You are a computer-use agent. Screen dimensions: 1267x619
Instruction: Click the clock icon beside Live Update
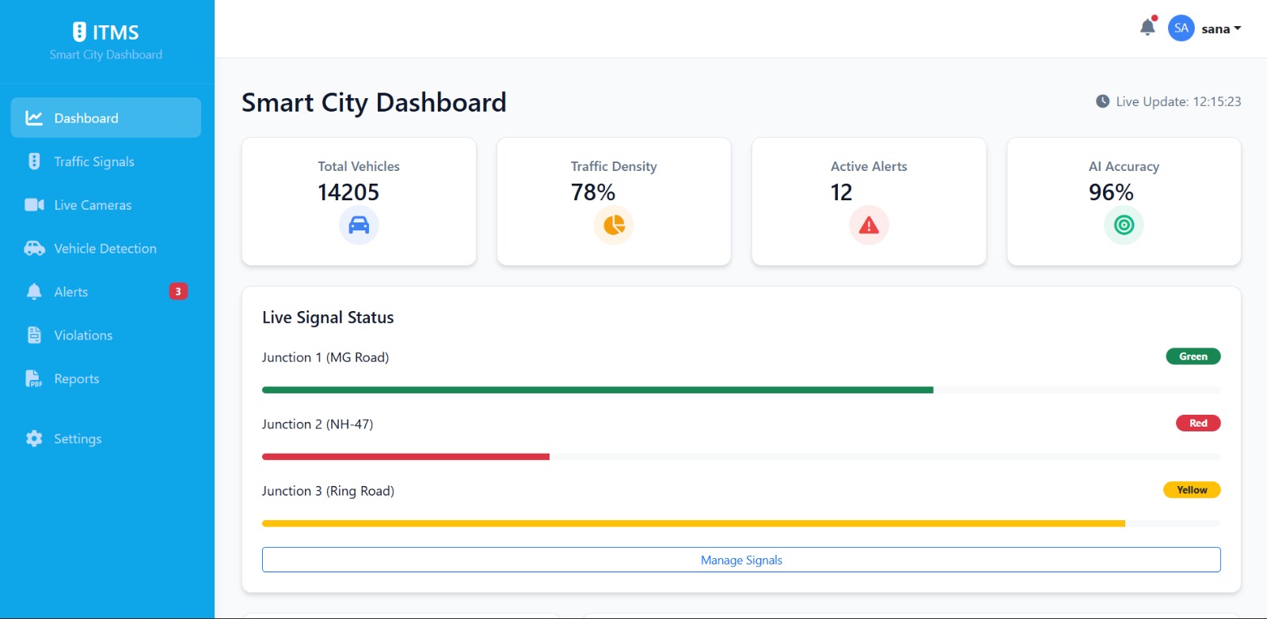coord(1102,101)
